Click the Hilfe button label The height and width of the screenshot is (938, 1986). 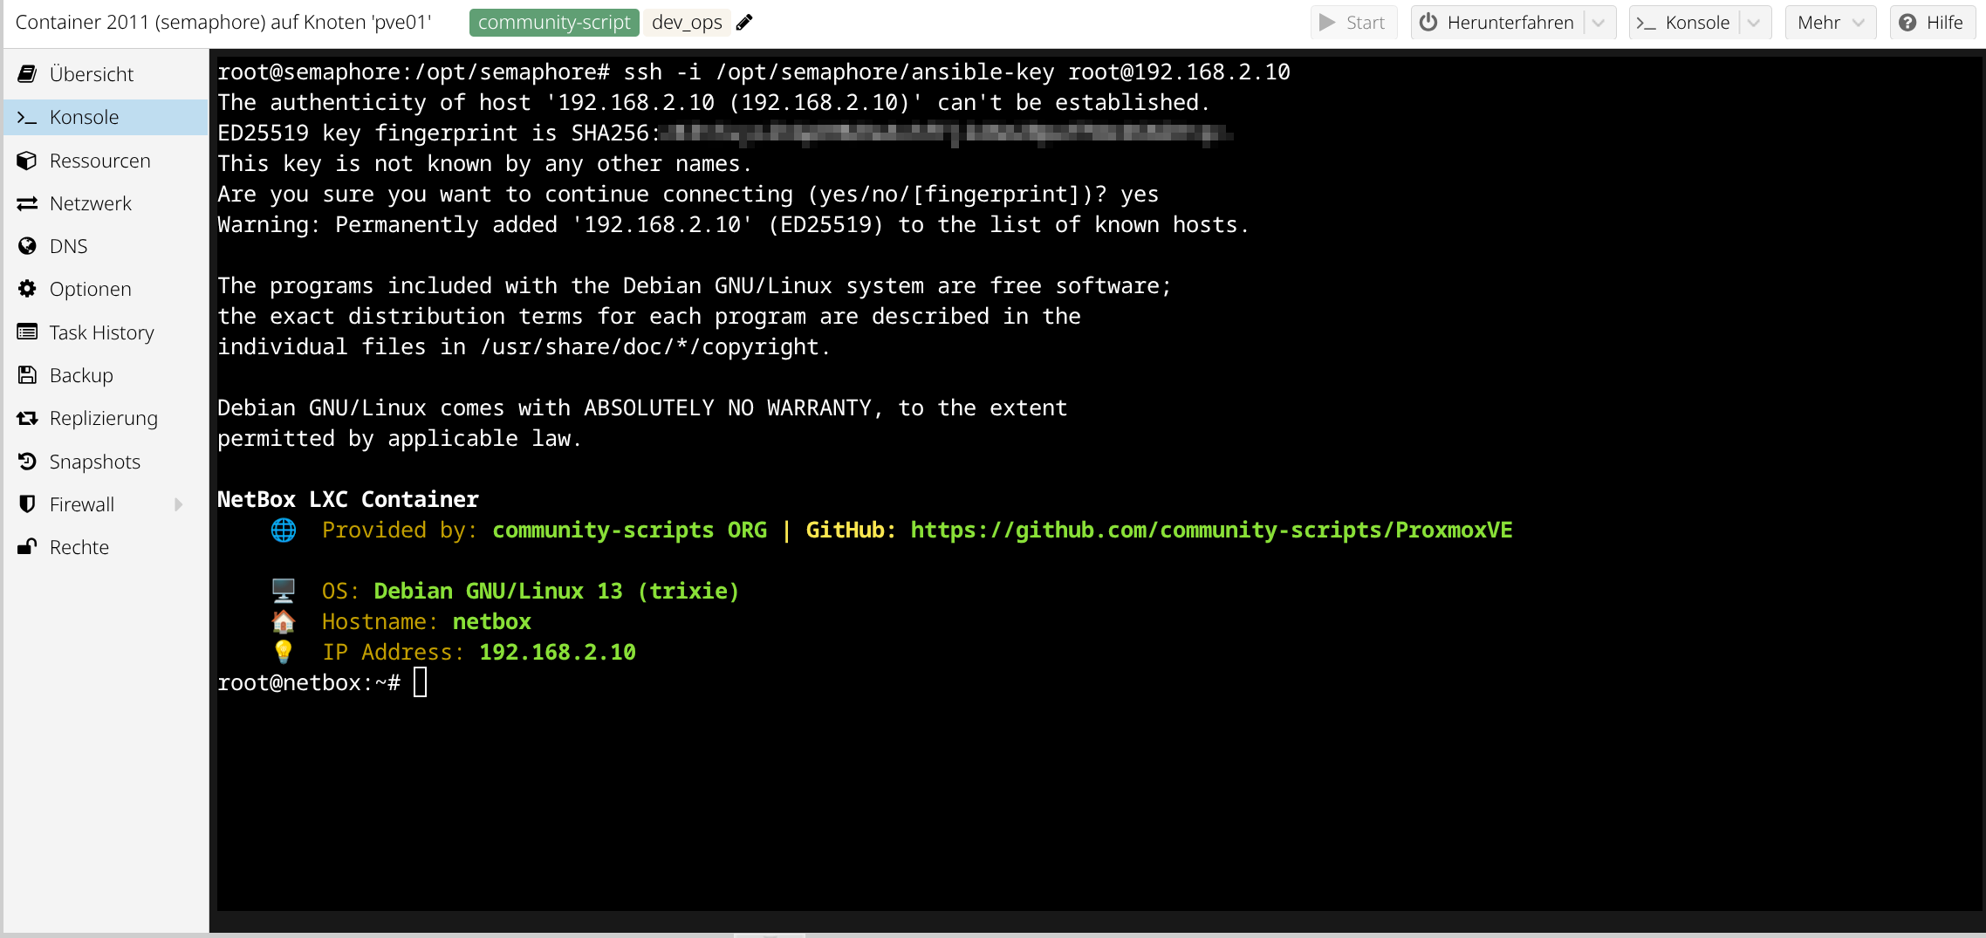[x=1944, y=23]
